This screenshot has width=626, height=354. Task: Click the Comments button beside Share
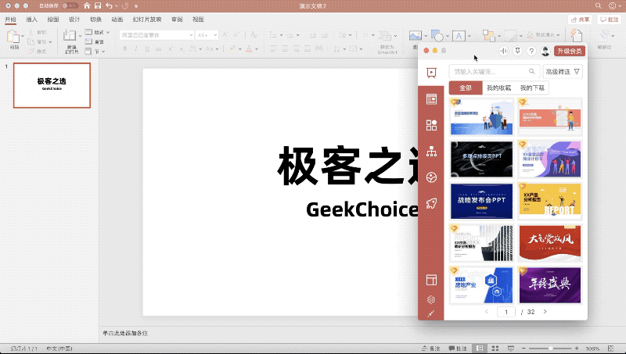pyautogui.click(x=609, y=20)
